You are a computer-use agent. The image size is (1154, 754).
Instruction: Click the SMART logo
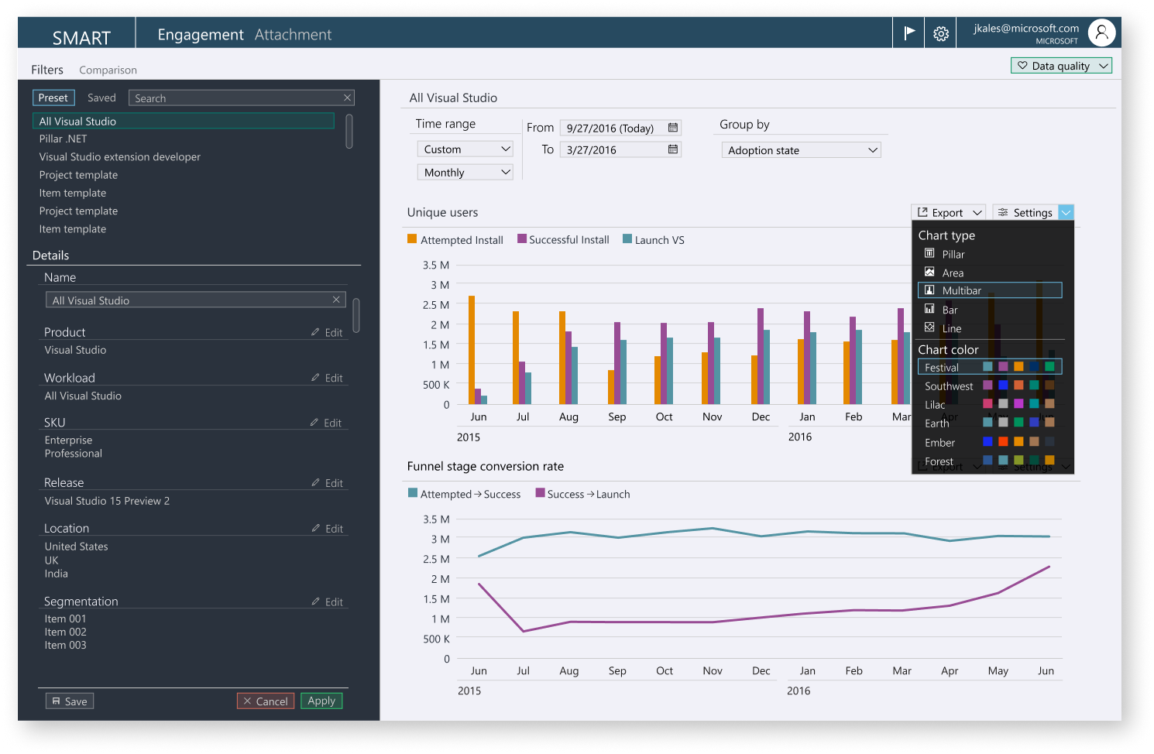coord(81,38)
